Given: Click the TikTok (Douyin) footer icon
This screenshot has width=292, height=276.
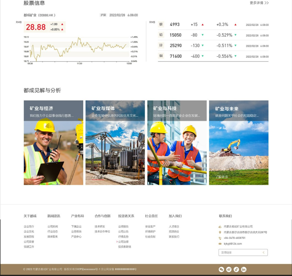Looking at the screenshot, I should click(236, 270).
